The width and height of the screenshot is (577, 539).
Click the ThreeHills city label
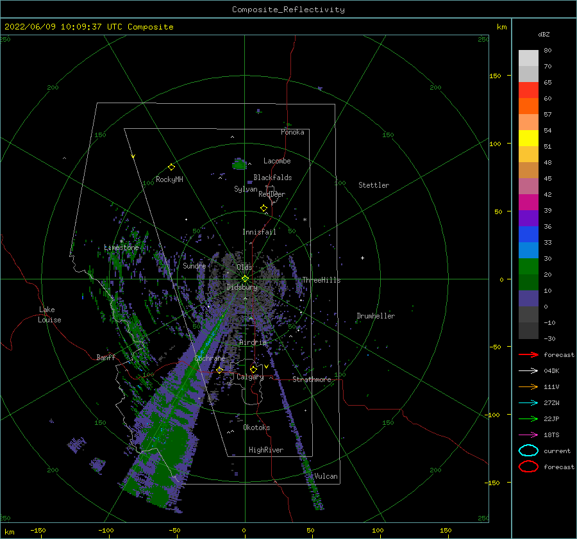322,280
